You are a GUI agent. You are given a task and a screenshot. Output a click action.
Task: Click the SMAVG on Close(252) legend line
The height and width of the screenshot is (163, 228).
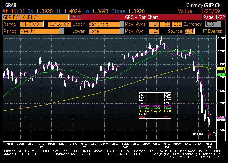pyautogui.click(x=155, y=111)
